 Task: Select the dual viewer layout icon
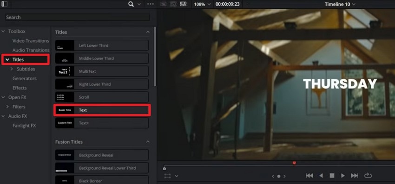(183, 4)
